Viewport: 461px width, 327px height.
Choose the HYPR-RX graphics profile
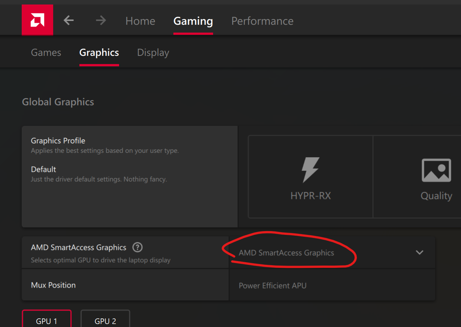click(310, 177)
